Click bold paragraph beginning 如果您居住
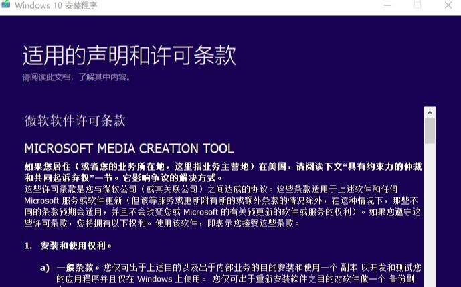Image resolution: width=461 pixels, height=287 pixels. click(x=223, y=173)
